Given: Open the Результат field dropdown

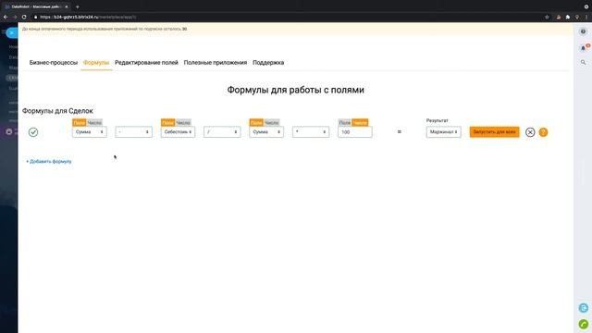Looking at the screenshot, I should tap(444, 132).
